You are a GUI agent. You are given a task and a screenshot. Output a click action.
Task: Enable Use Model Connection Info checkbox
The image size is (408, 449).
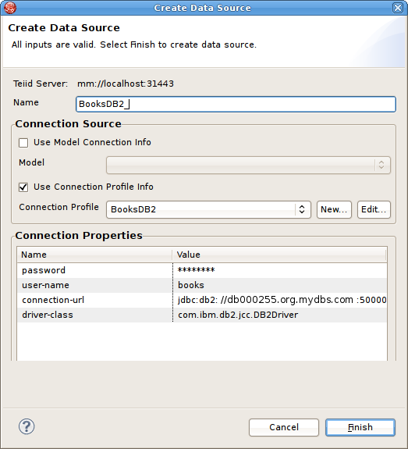pos(23,143)
